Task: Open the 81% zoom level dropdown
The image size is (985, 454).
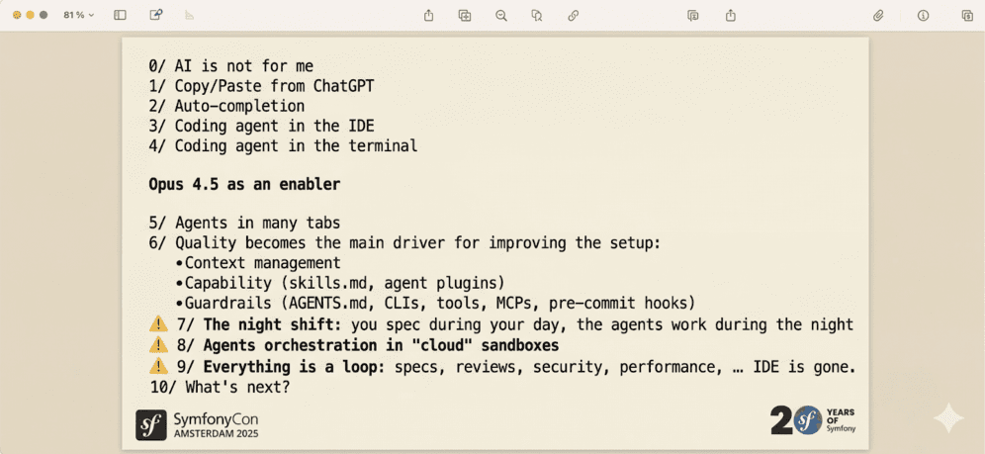Action: [x=78, y=16]
